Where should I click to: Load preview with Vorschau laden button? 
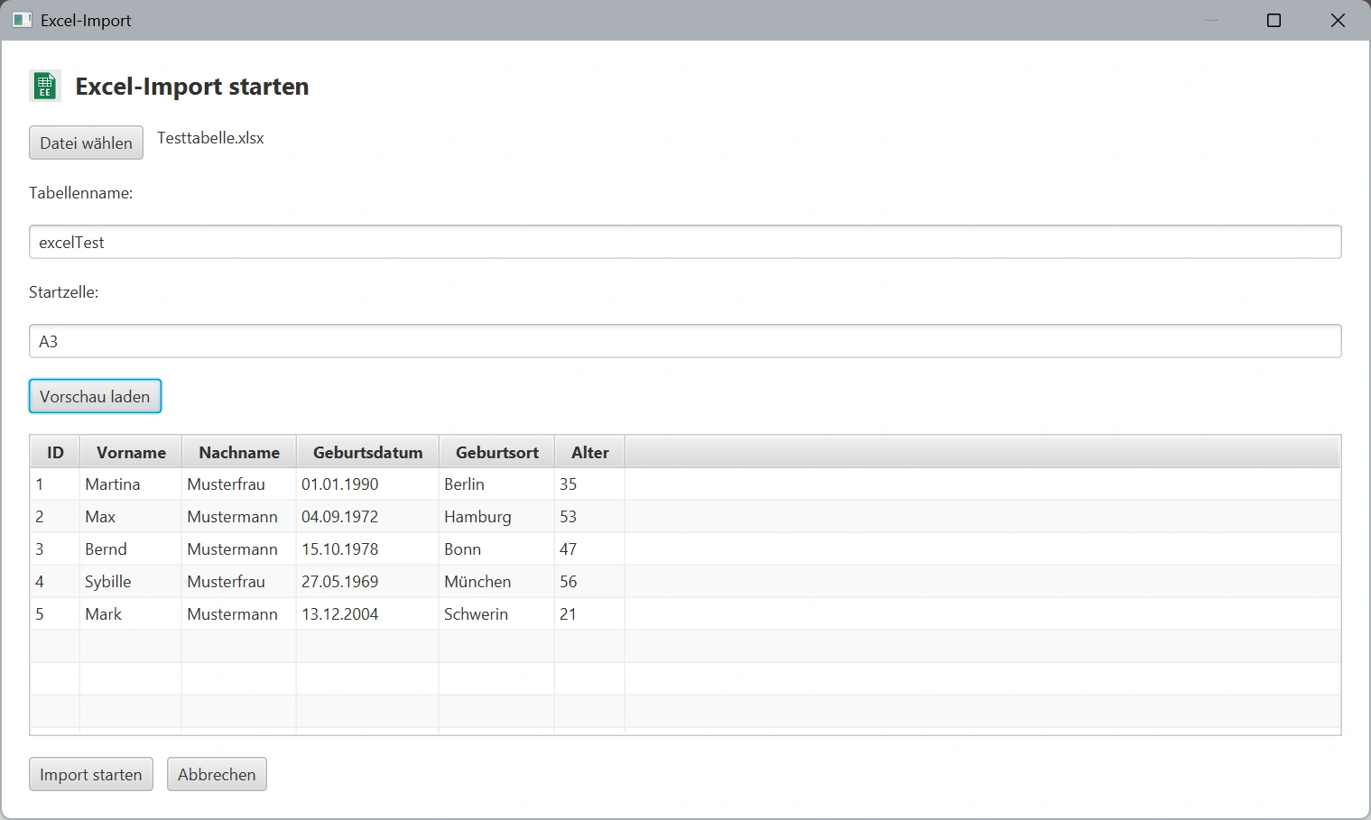tap(95, 396)
